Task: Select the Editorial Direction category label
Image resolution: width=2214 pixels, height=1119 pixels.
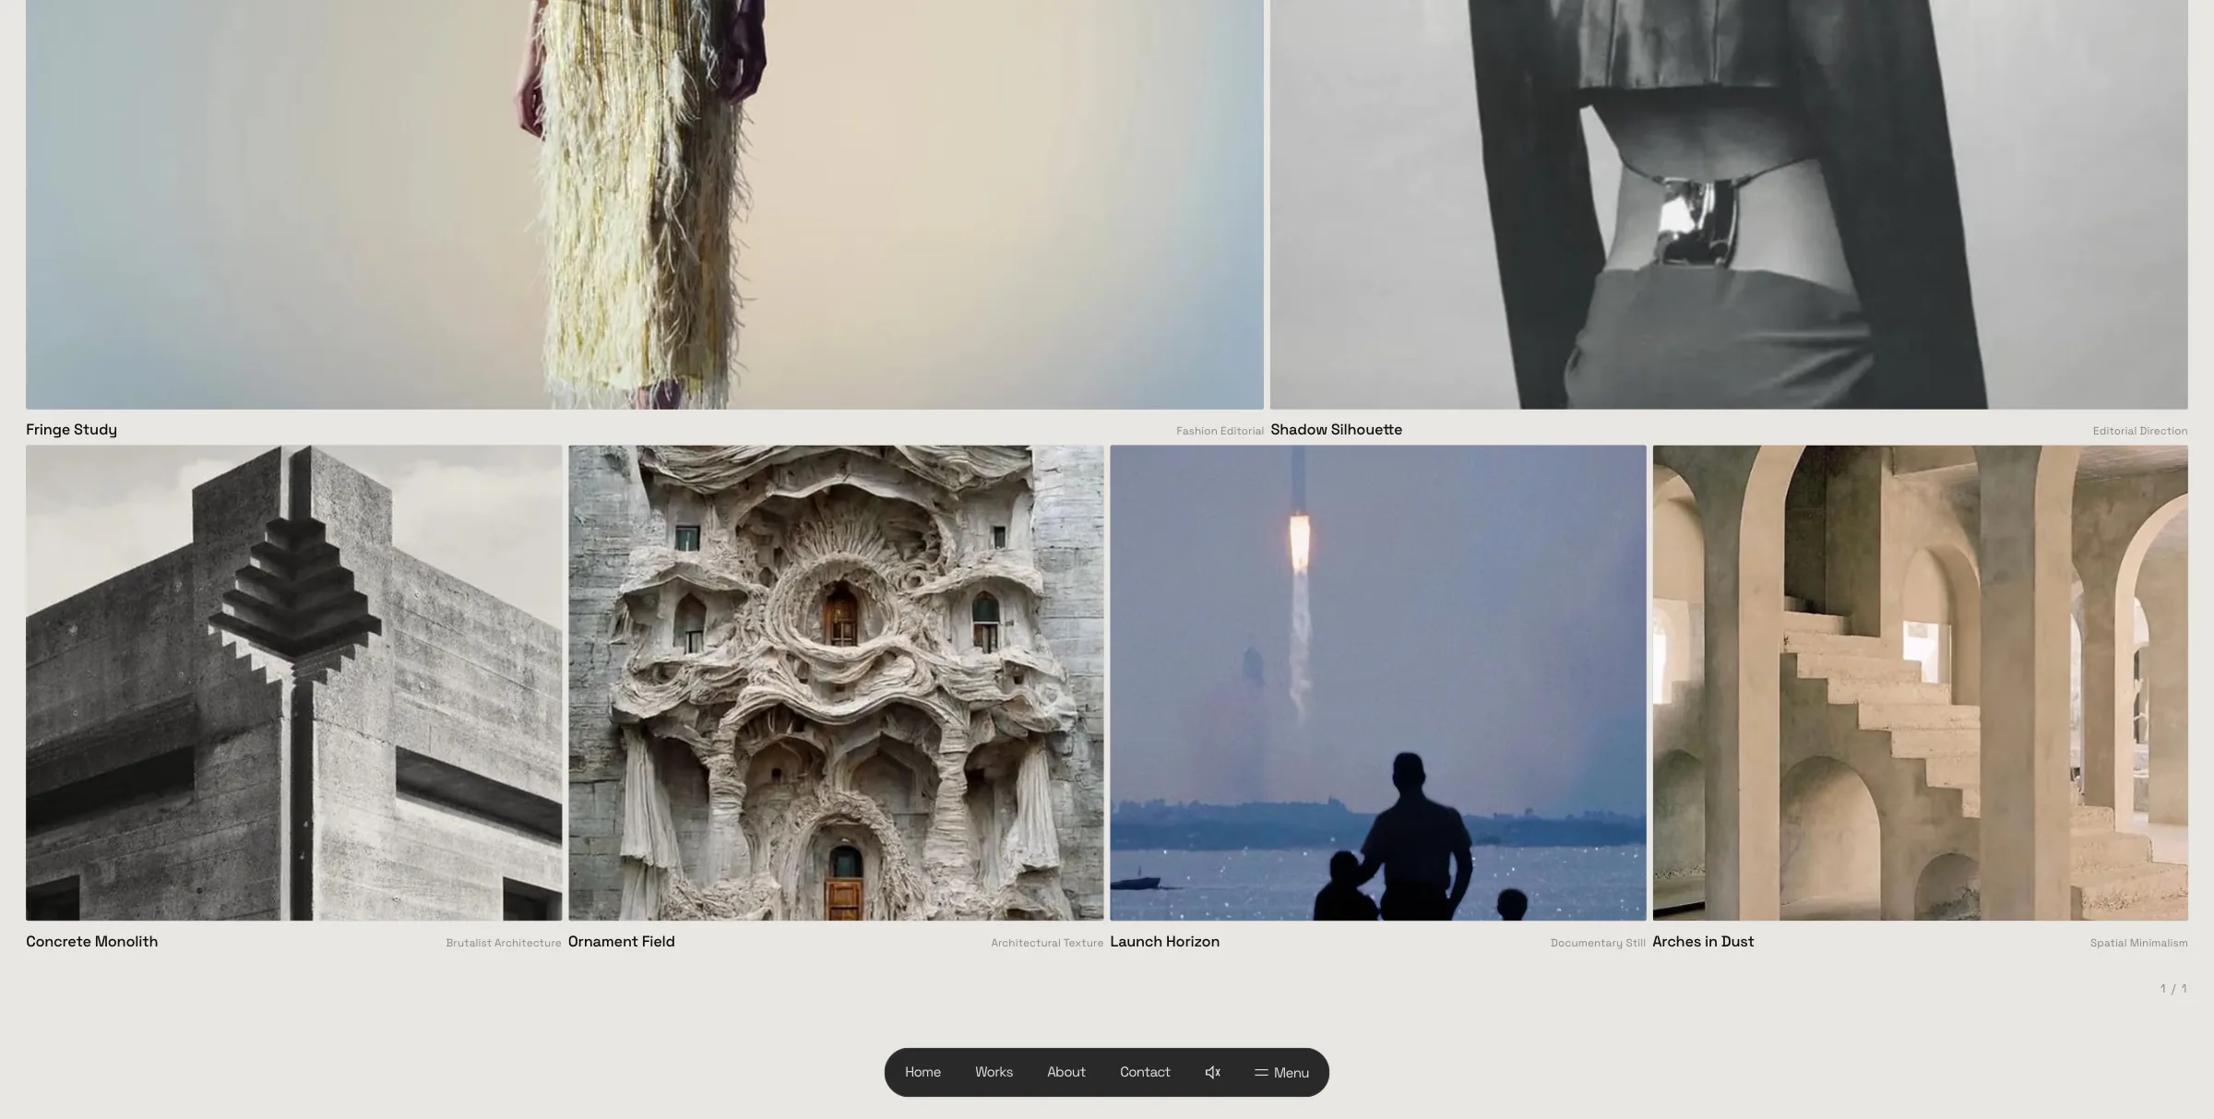Action: pyautogui.click(x=2140, y=431)
